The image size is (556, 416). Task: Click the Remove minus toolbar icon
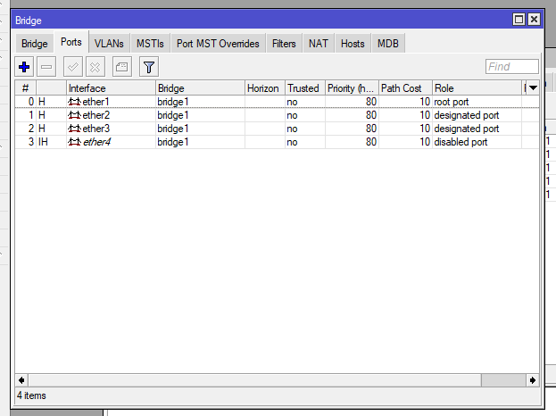point(47,67)
